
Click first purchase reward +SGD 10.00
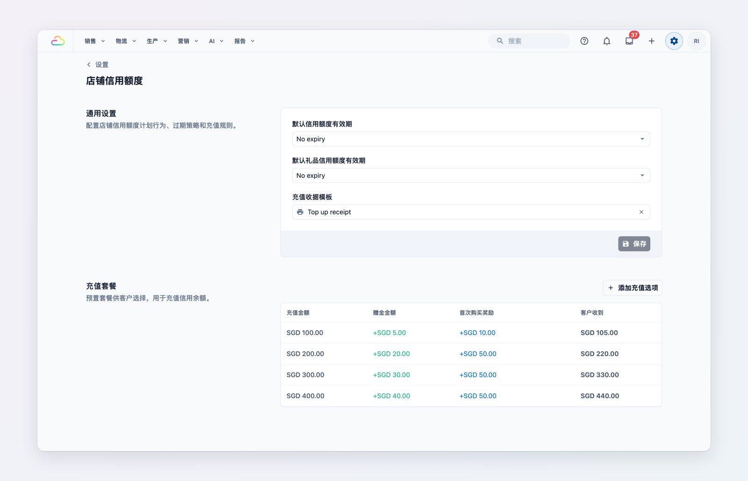tap(477, 333)
